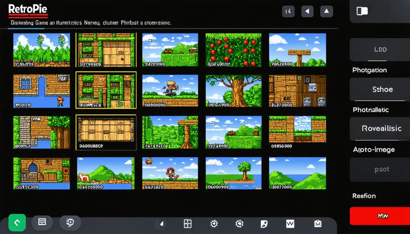Open the brick house thumbnail with arched blue door

click(x=41, y=173)
